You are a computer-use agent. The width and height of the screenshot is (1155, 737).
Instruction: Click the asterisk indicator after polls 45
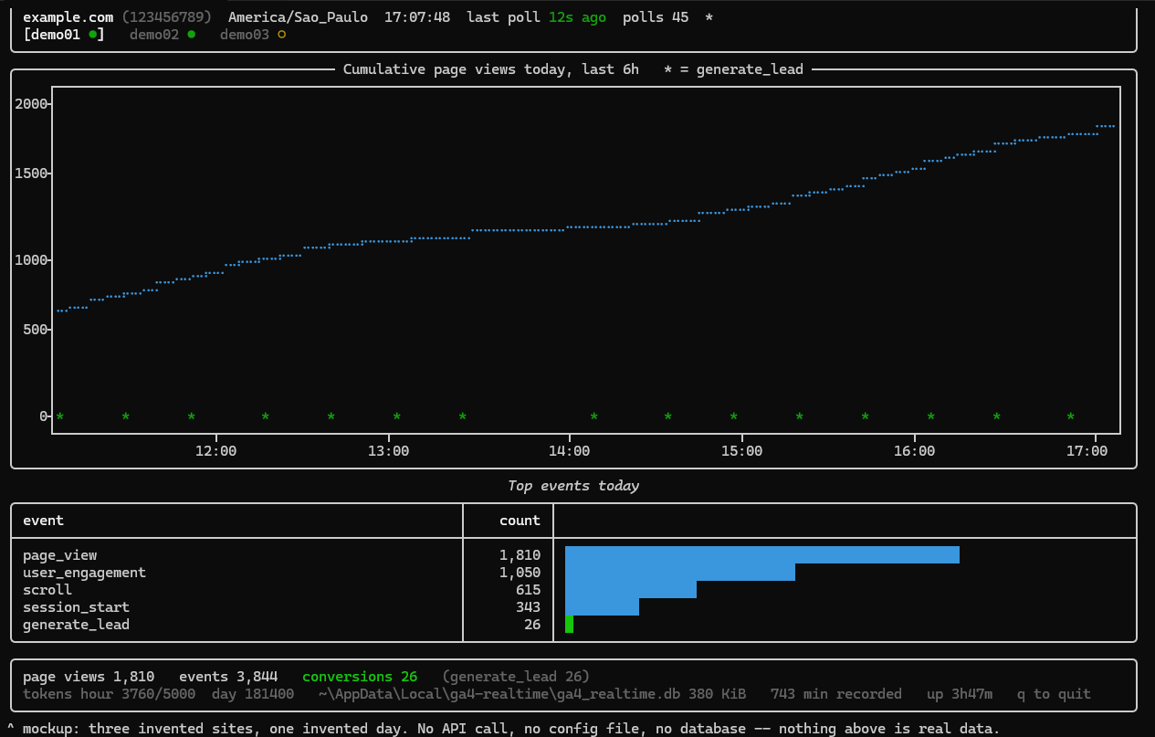pos(709,17)
